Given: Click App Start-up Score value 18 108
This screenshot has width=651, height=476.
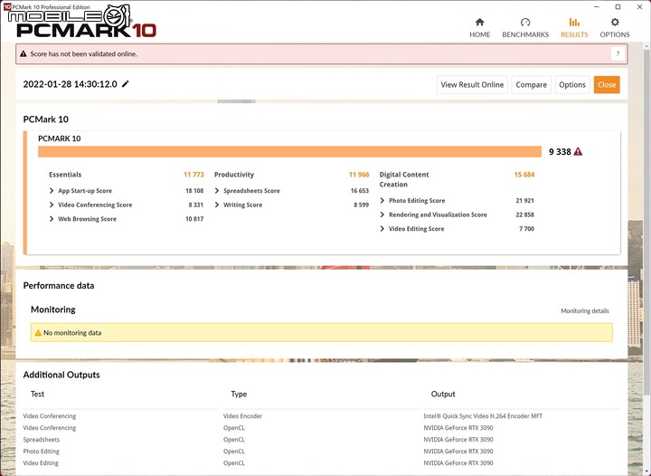Looking at the screenshot, I should pos(194,191).
